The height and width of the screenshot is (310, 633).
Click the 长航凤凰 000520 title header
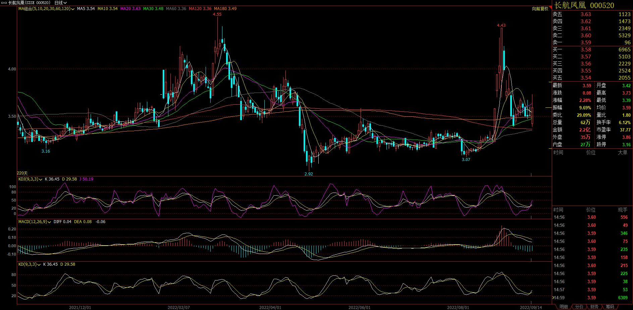click(x=584, y=5)
